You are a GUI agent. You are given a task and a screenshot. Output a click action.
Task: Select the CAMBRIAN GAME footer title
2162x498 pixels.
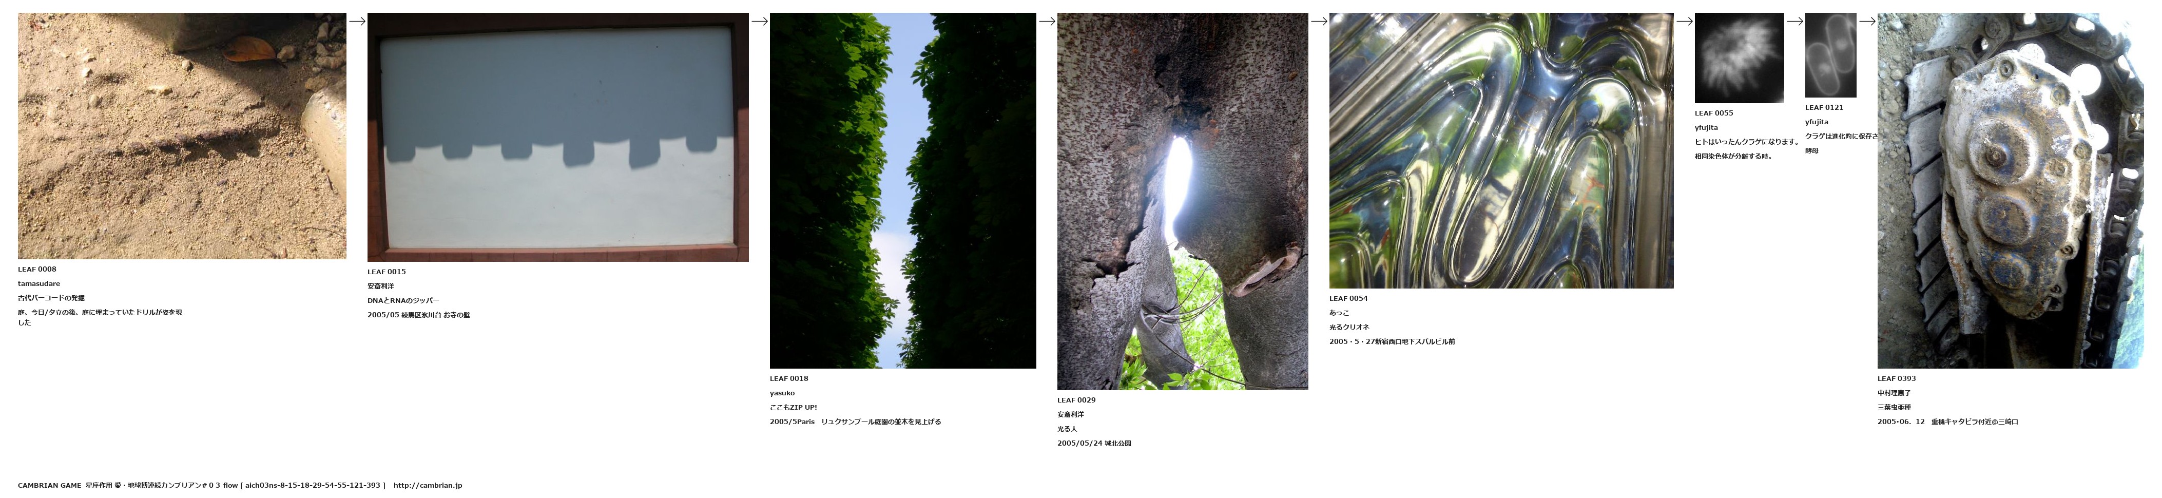[49, 485]
